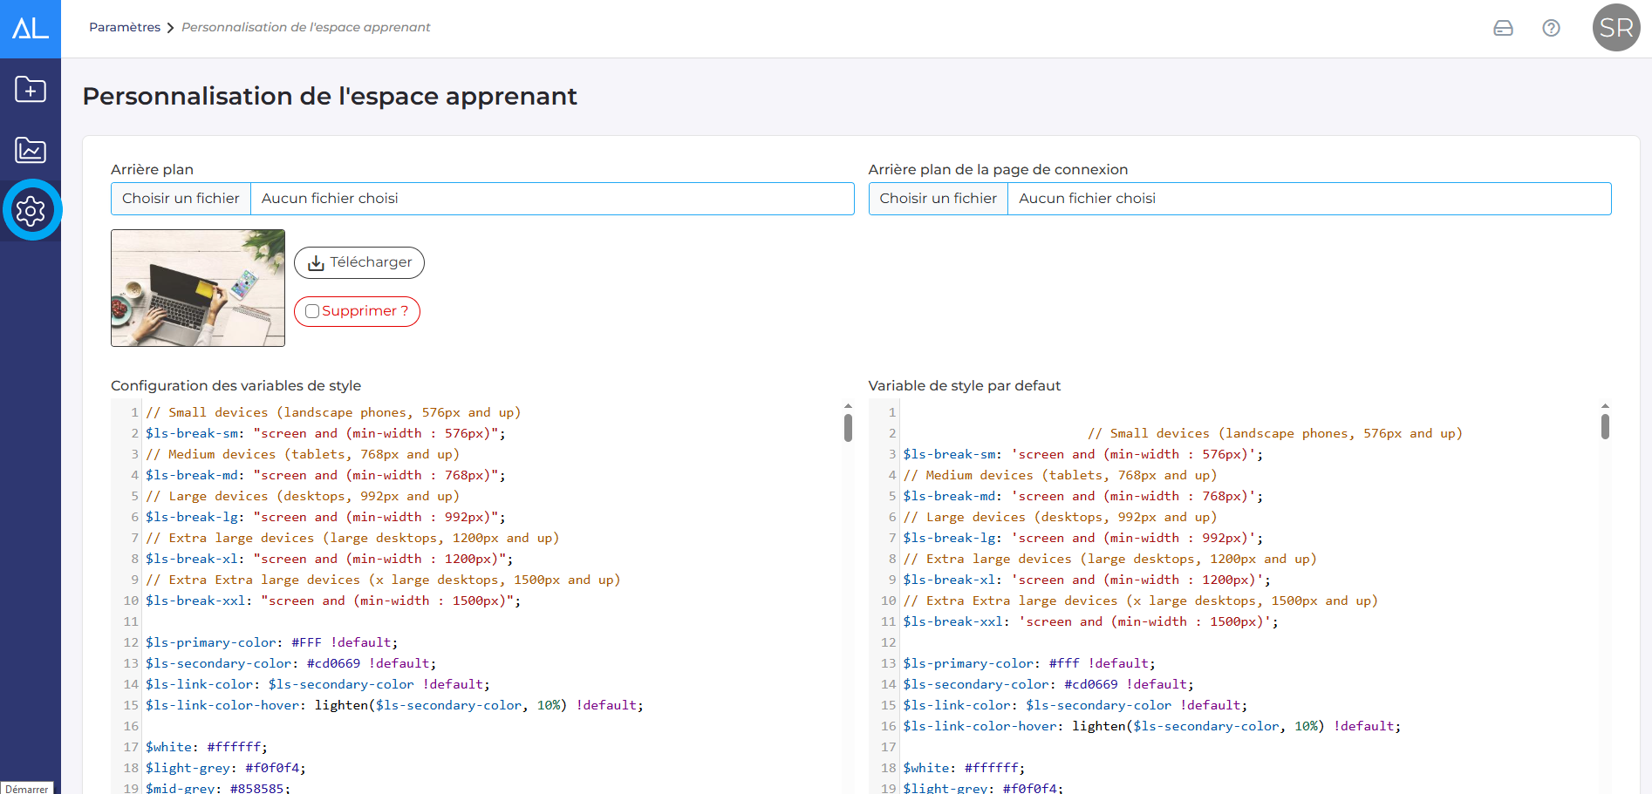Click the Télécharger button
This screenshot has width=1652, height=794.
(359, 262)
